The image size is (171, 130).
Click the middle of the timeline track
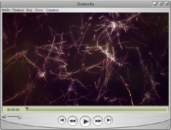click(x=96, y=110)
